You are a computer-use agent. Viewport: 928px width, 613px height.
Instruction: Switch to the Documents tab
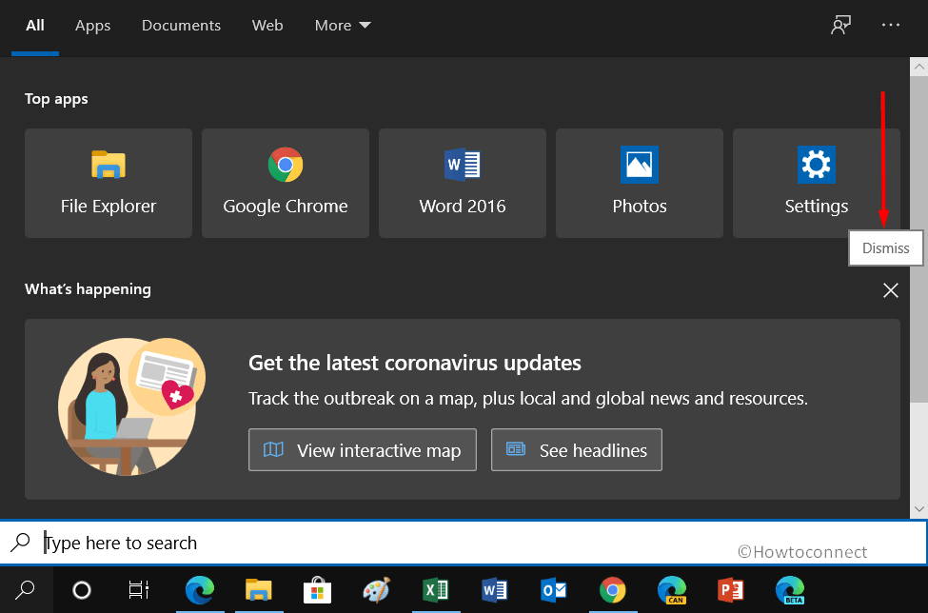click(x=181, y=26)
